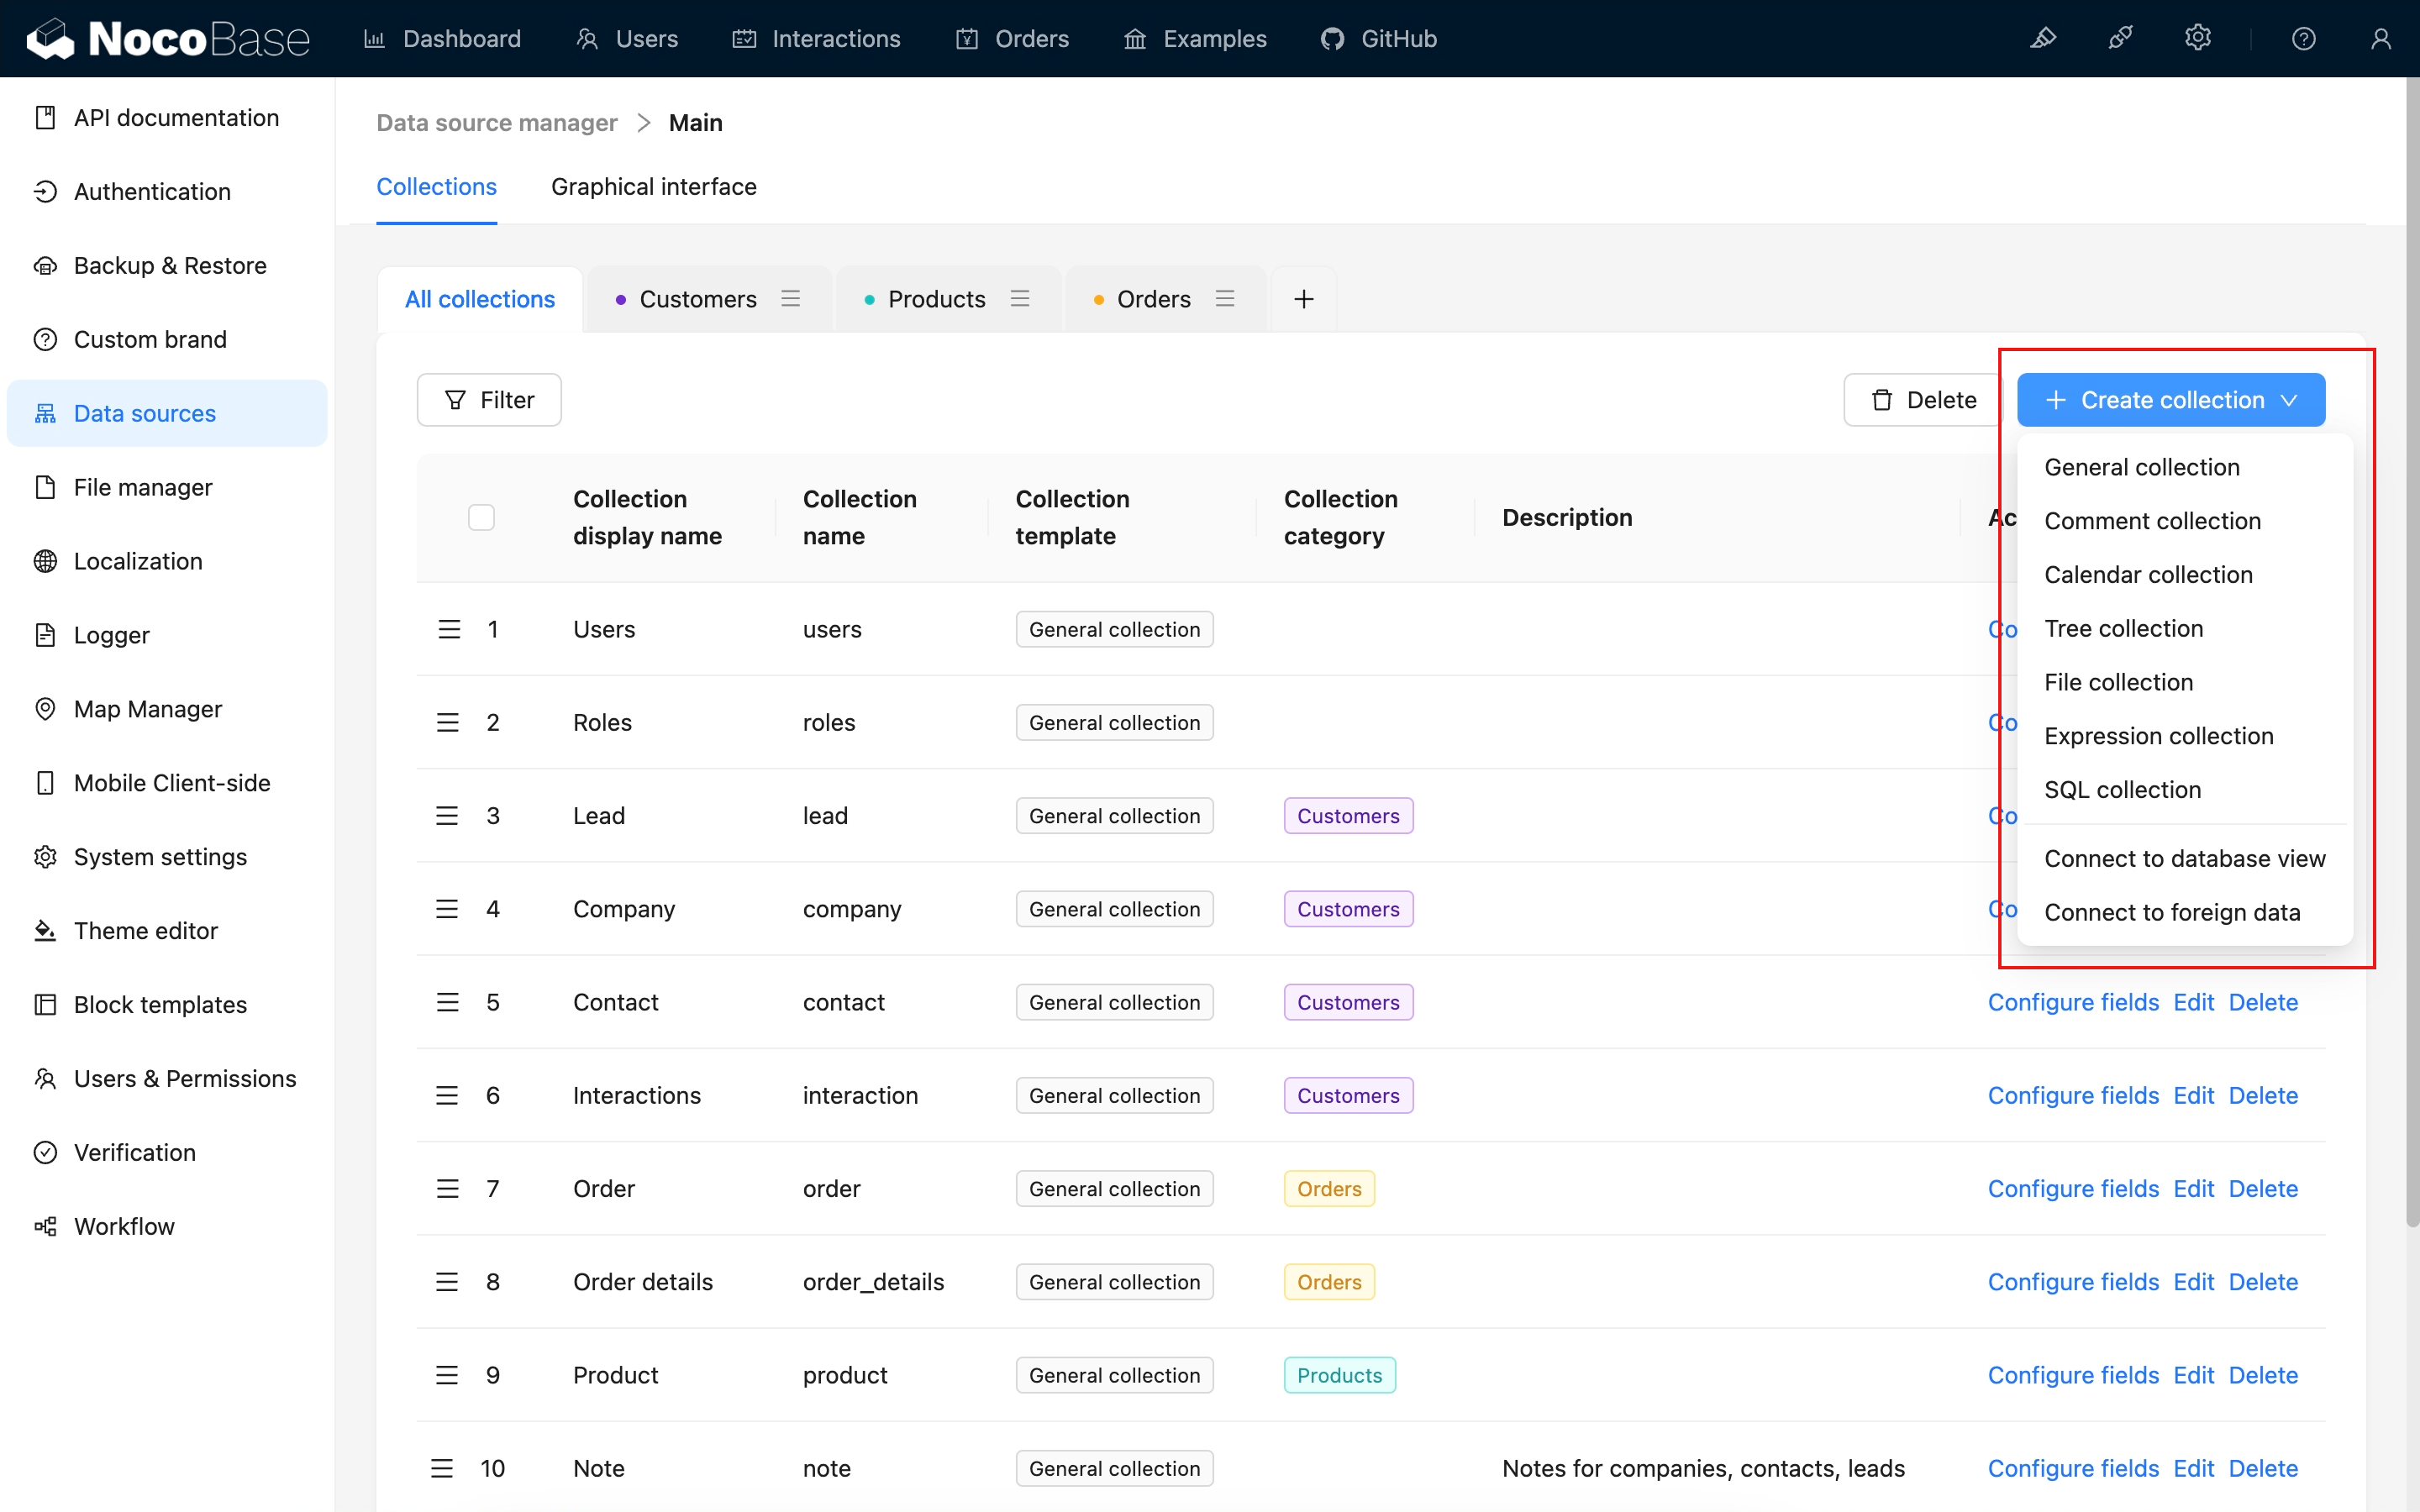
Task: Open the user profile icon
Action: point(2380,39)
